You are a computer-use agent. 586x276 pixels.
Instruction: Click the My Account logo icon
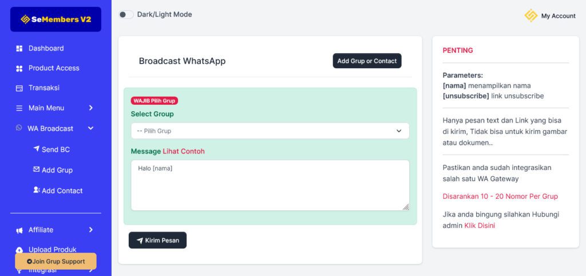530,15
